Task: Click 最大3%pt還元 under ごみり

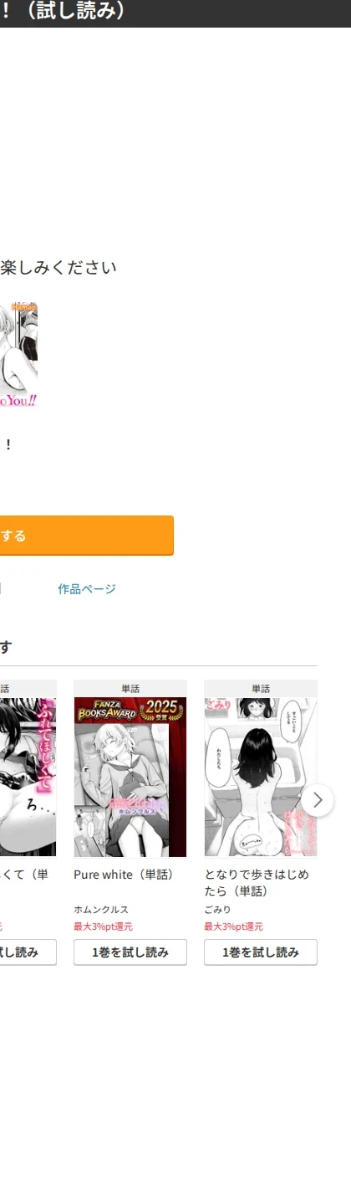Action: pyautogui.click(x=234, y=927)
